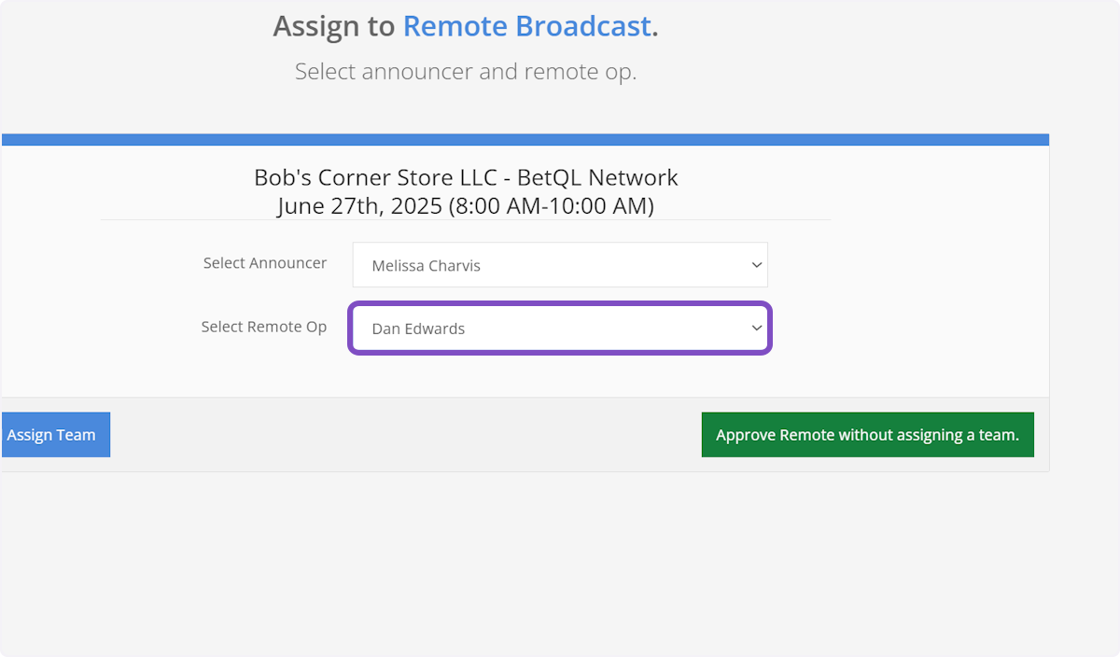Expand the Select Remote Op dropdown
The image size is (1120, 657).
tap(560, 328)
